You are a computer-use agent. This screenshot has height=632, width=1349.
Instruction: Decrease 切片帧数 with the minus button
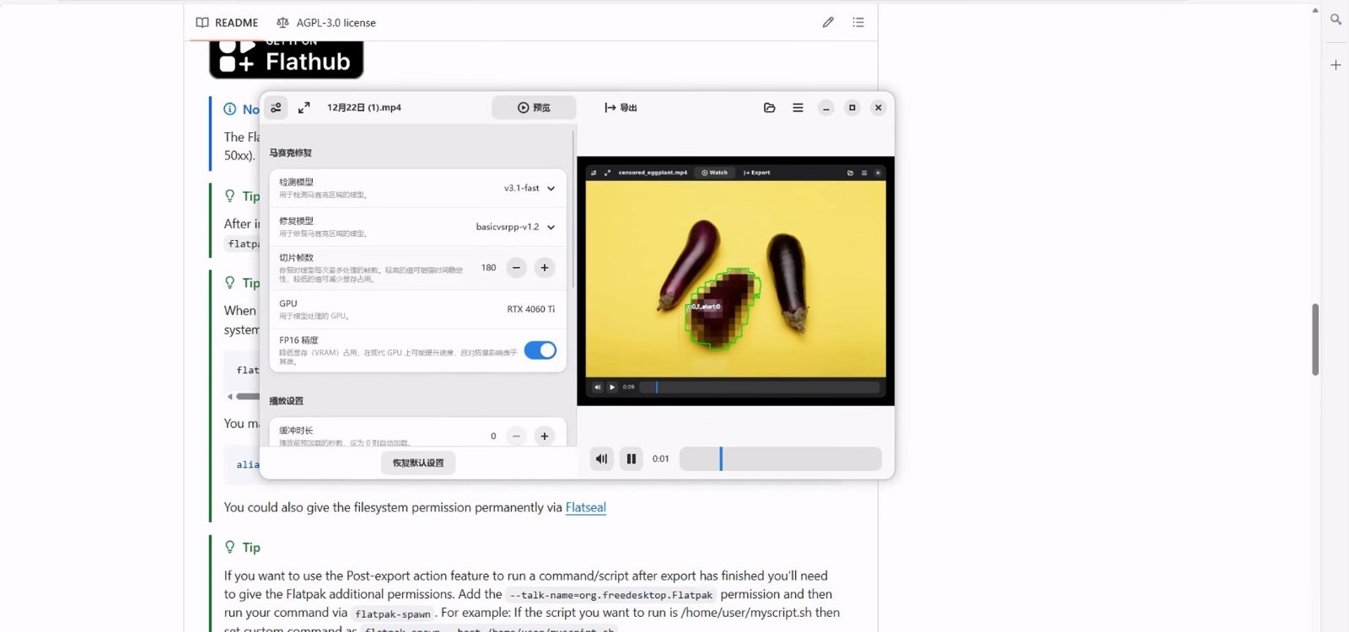(x=516, y=268)
